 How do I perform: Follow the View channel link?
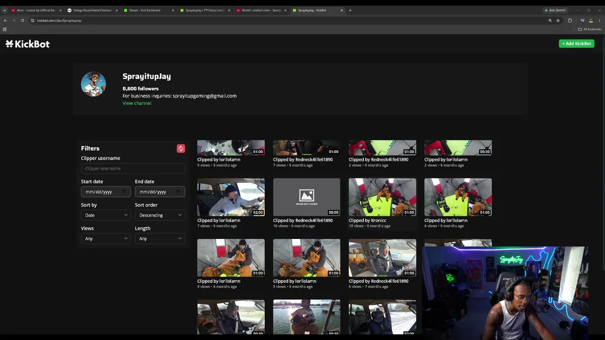click(137, 103)
